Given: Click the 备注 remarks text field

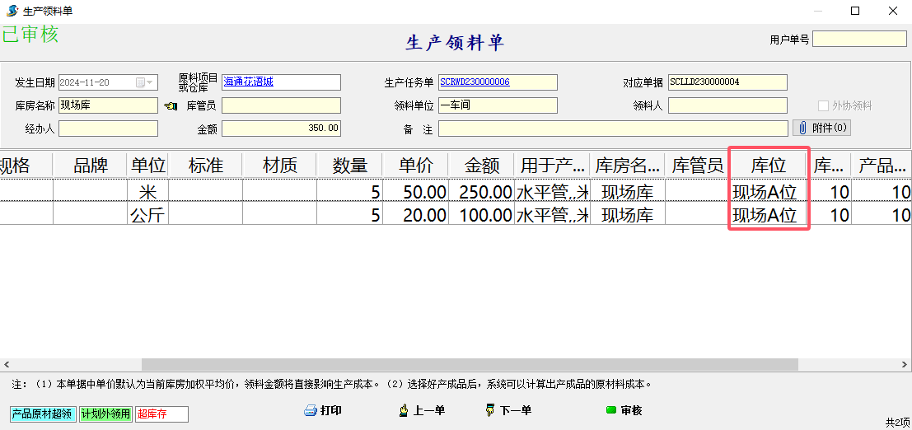Looking at the screenshot, I should coord(612,129).
